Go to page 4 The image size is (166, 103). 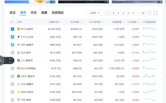[128, 13]
